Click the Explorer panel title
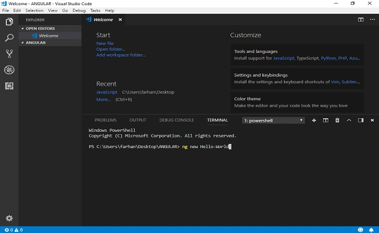This screenshot has height=233, width=379. point(36,20)
